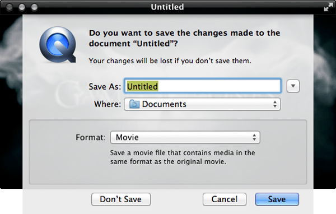
Task: Close the Untitled window using the leftmost title-bar button
Action: click(9, 7)
